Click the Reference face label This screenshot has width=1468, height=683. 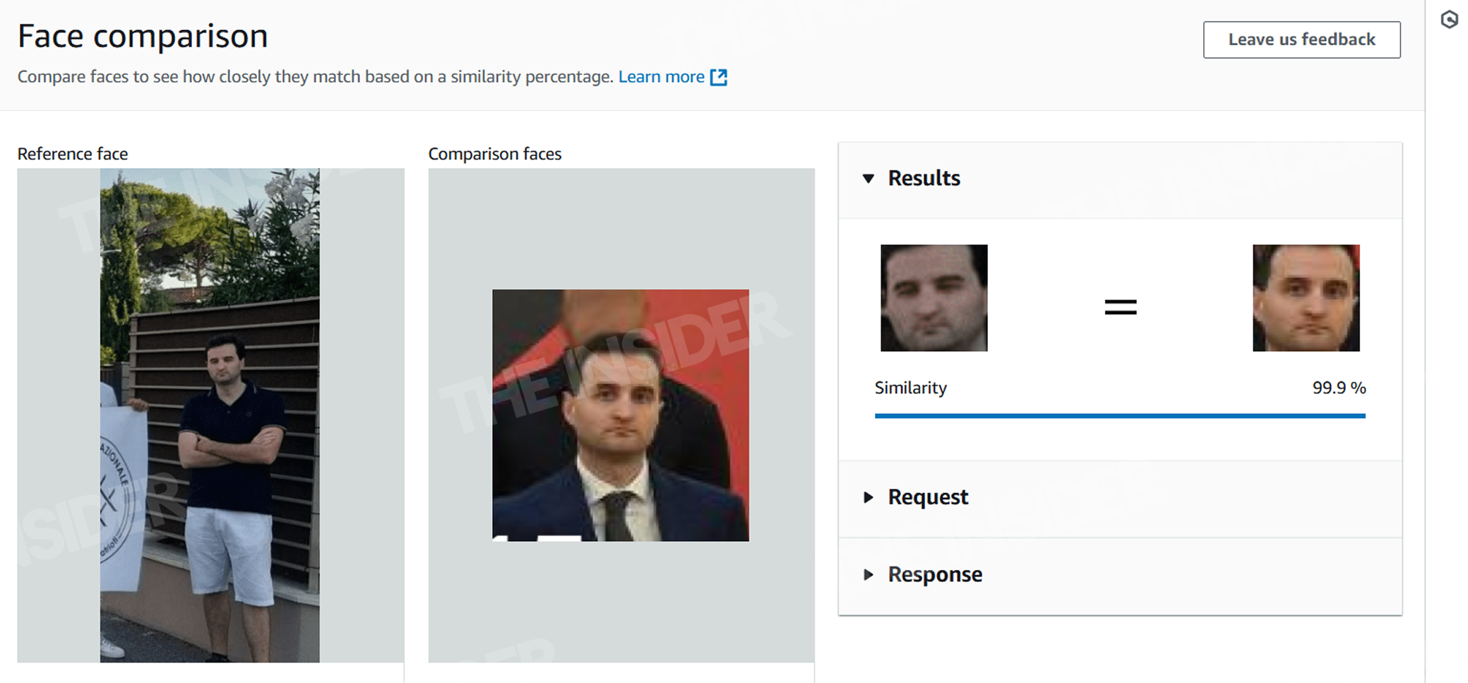[73, 154]
